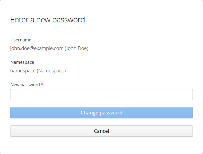The height and width of the screenshot is (154, 203).
Task: Click the red required asterisk
Action: (42, 85)
